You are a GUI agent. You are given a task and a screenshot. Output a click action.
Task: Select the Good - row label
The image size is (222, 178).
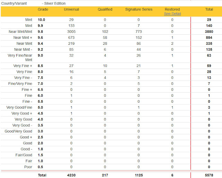26,149
